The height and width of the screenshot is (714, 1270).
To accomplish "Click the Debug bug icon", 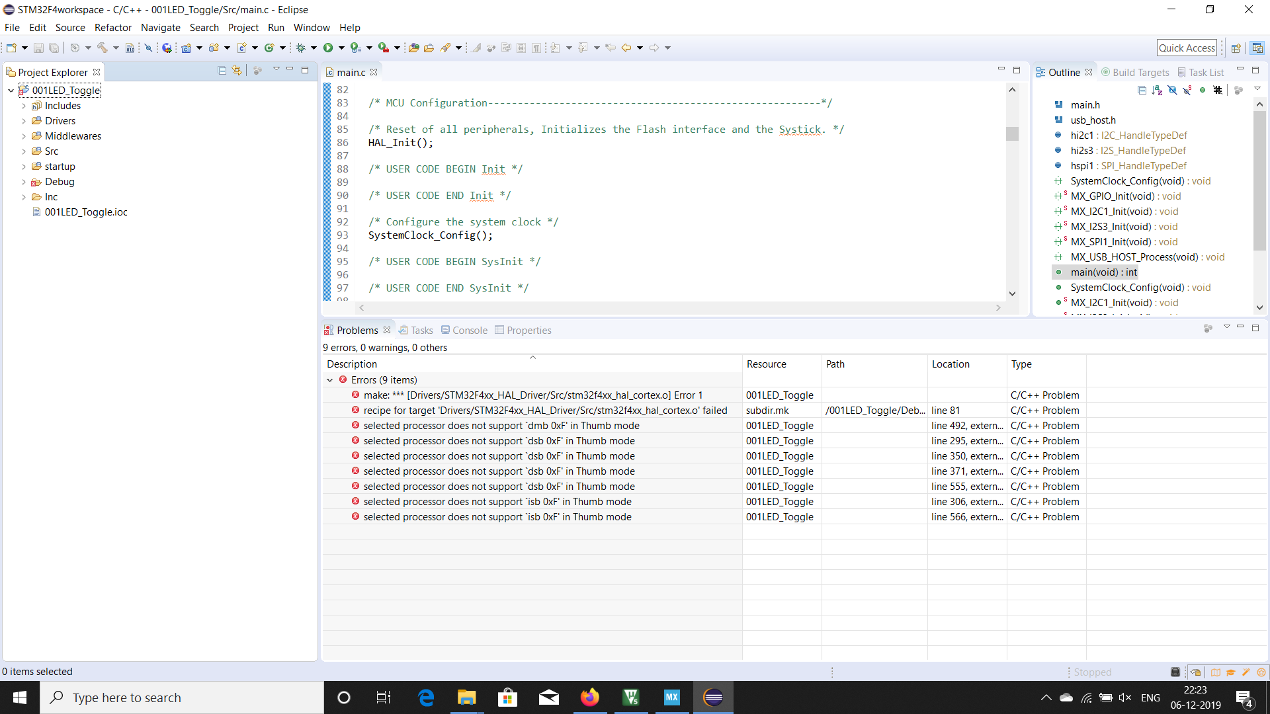I will click(x=300, y=48).
